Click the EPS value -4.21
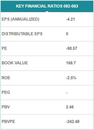Viewport: 94px width, 130px height. pos(70,19)
